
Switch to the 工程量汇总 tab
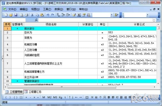pyautogui.click(x=33, y=92)
